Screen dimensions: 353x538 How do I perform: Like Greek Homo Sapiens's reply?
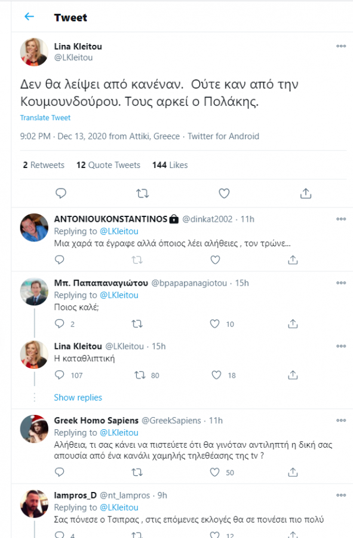point(216,472)
